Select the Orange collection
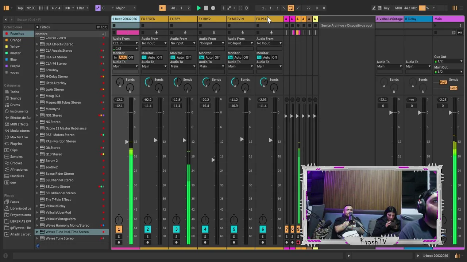This screenshot has width=467, height=262. pos(16,40)
